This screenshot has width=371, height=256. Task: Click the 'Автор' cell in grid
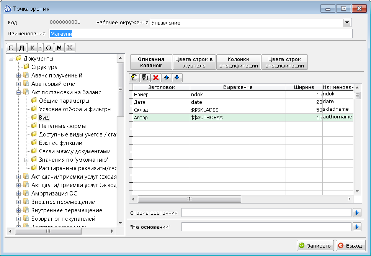pos(162,118)
